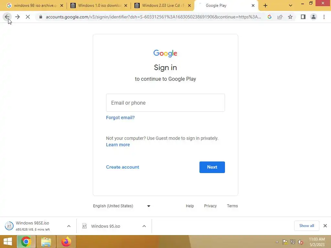Viewport: 331px width, 248px height.
Task: Bookmark this page with the star
Action: tap(290, 17)
